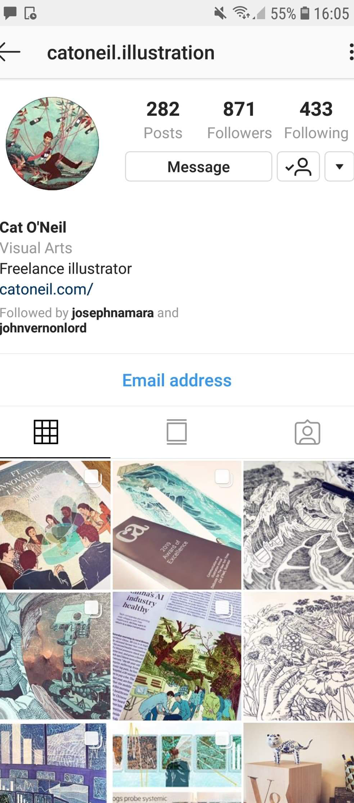Image resolution: width=354 pixels, height=803 pixels.
Task: Toggle the following status person icon
Action: coord(298,166)
